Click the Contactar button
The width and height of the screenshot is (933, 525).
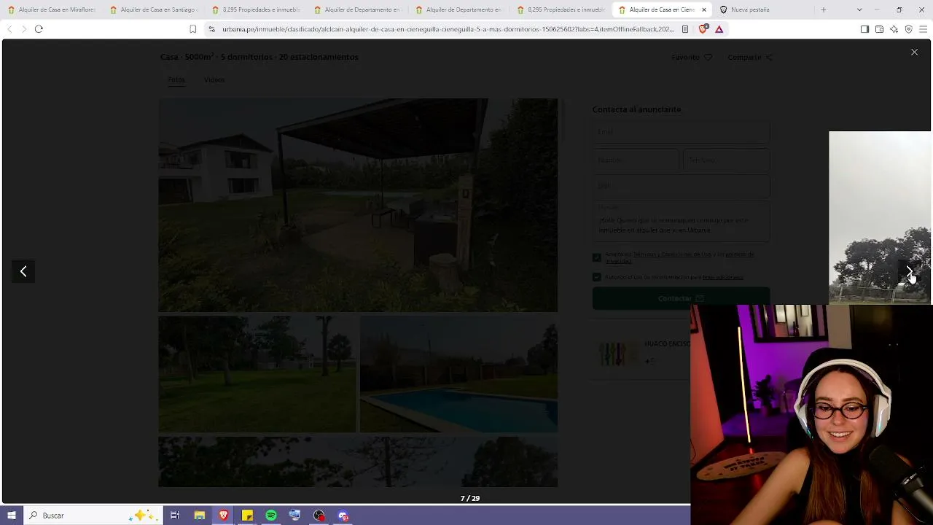[681, 298]
